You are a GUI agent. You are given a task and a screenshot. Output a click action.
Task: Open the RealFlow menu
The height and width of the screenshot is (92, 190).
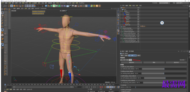click(x=82, y=3)
